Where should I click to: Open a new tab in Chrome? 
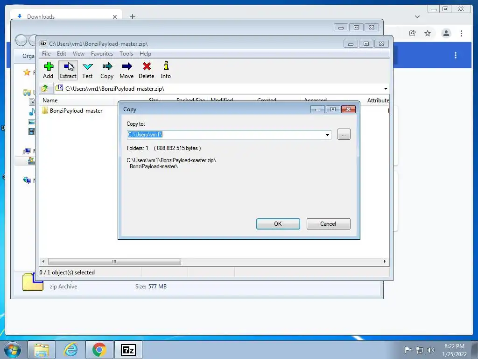pos(132,16)
